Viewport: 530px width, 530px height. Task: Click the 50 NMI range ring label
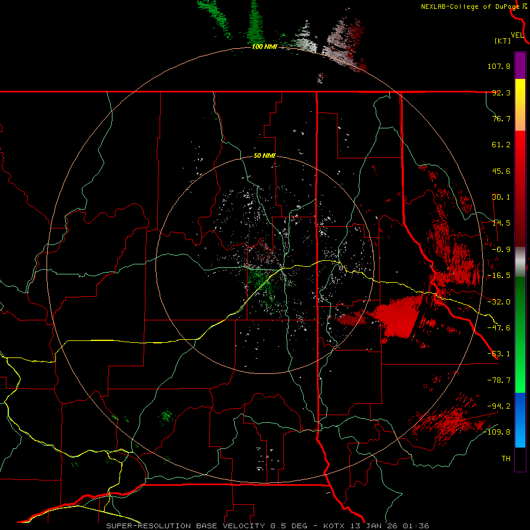point(264,156)
